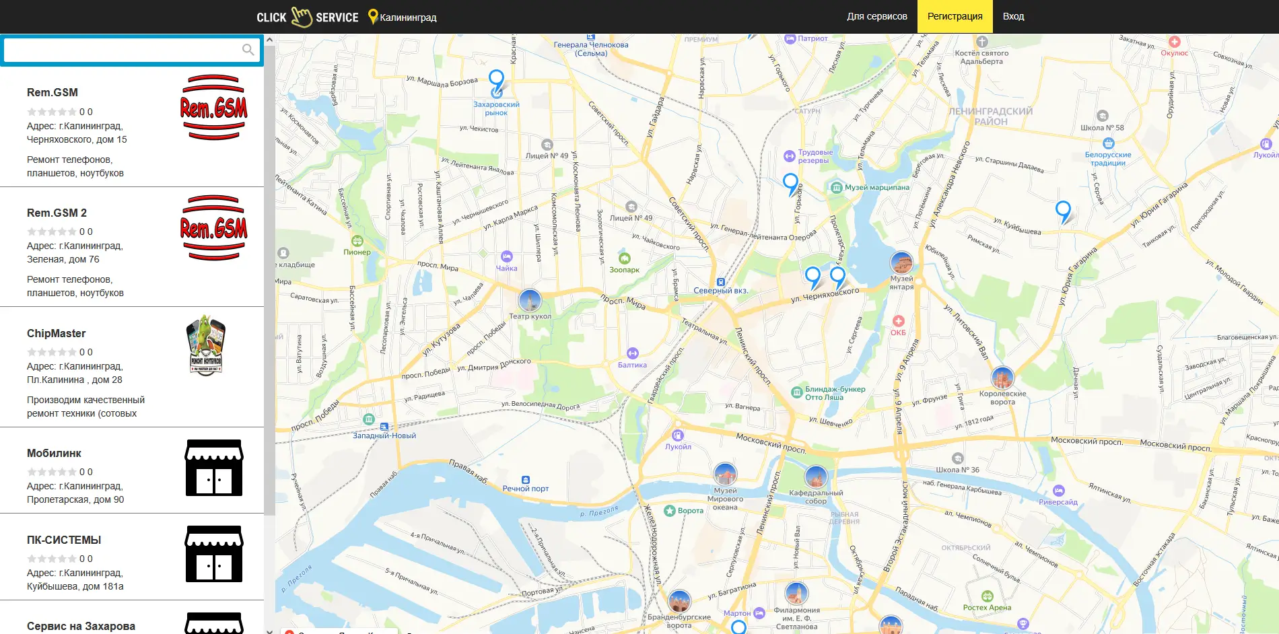The width and height of the screenshot is (1279, 634).
Task: Click the Бранденбургские ворота landmark icon
Action: tap(679, 602)
